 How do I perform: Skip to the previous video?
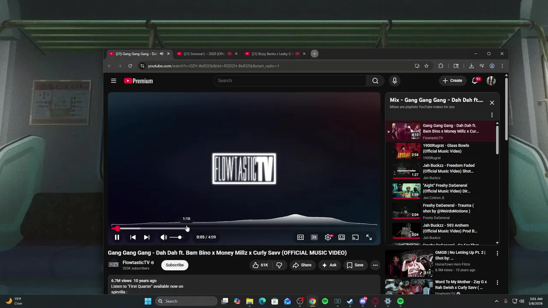(133, 237)
